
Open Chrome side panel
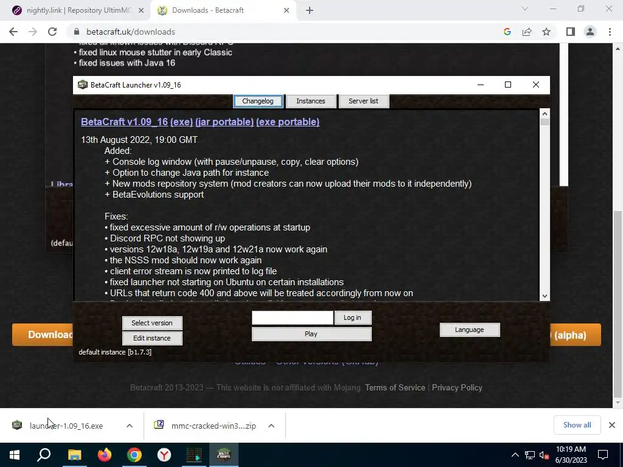(x=571, y=32)
